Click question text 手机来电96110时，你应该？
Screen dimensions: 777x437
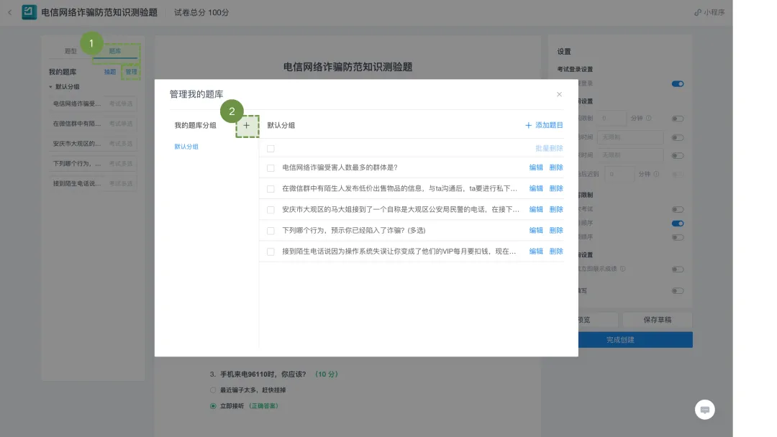263,374
